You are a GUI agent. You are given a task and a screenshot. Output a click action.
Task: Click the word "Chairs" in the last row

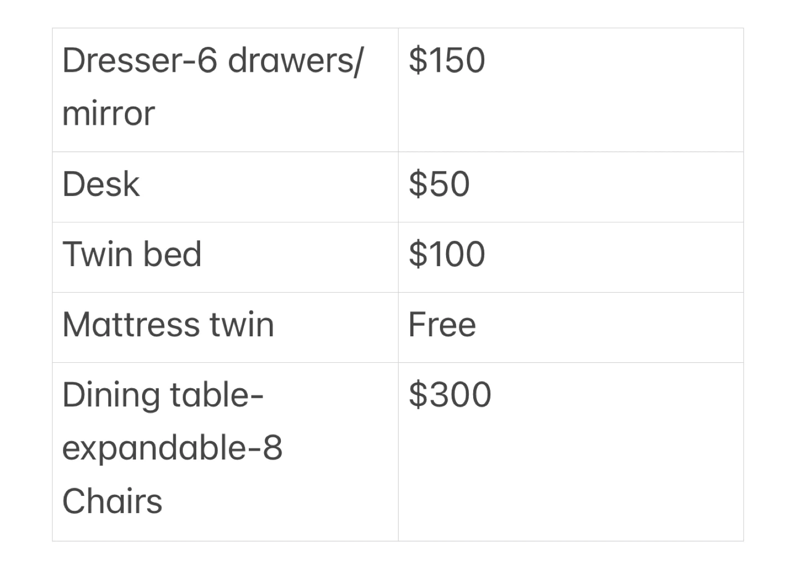(112, 501)
